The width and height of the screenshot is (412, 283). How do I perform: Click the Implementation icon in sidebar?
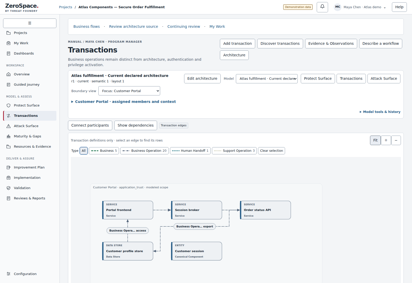pyautogui.click(x=8, y=178)
